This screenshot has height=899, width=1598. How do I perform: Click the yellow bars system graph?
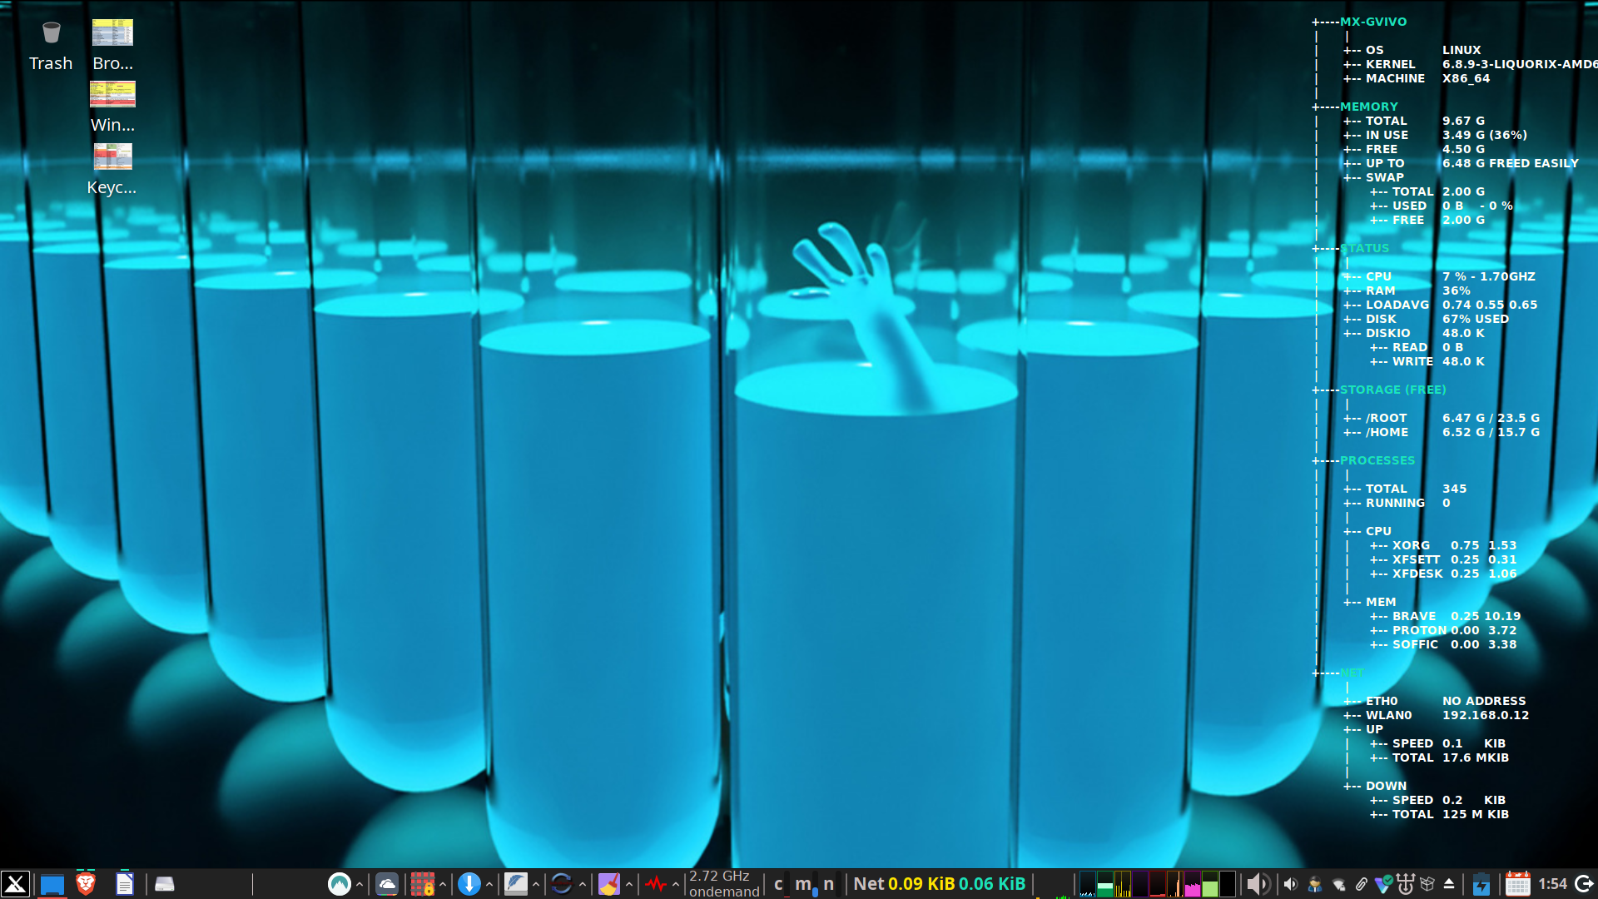[1123, 884]
